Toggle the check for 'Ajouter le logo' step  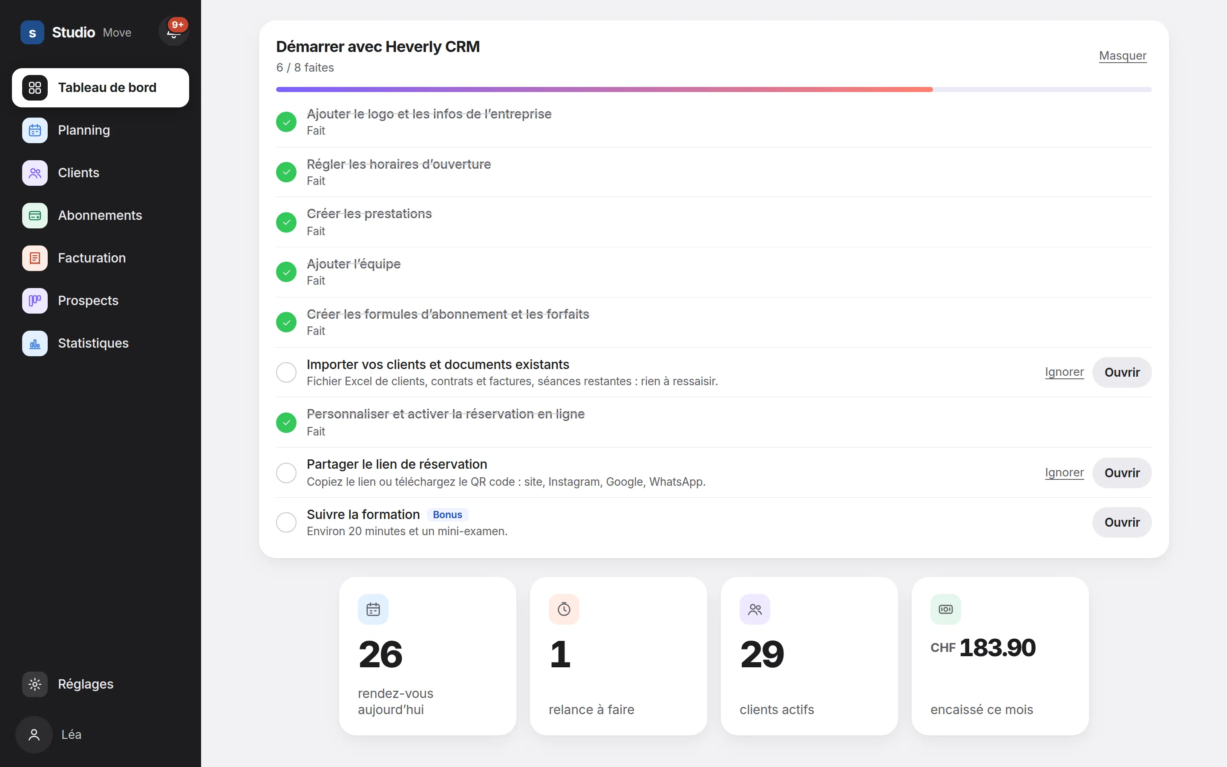point(286,122)
